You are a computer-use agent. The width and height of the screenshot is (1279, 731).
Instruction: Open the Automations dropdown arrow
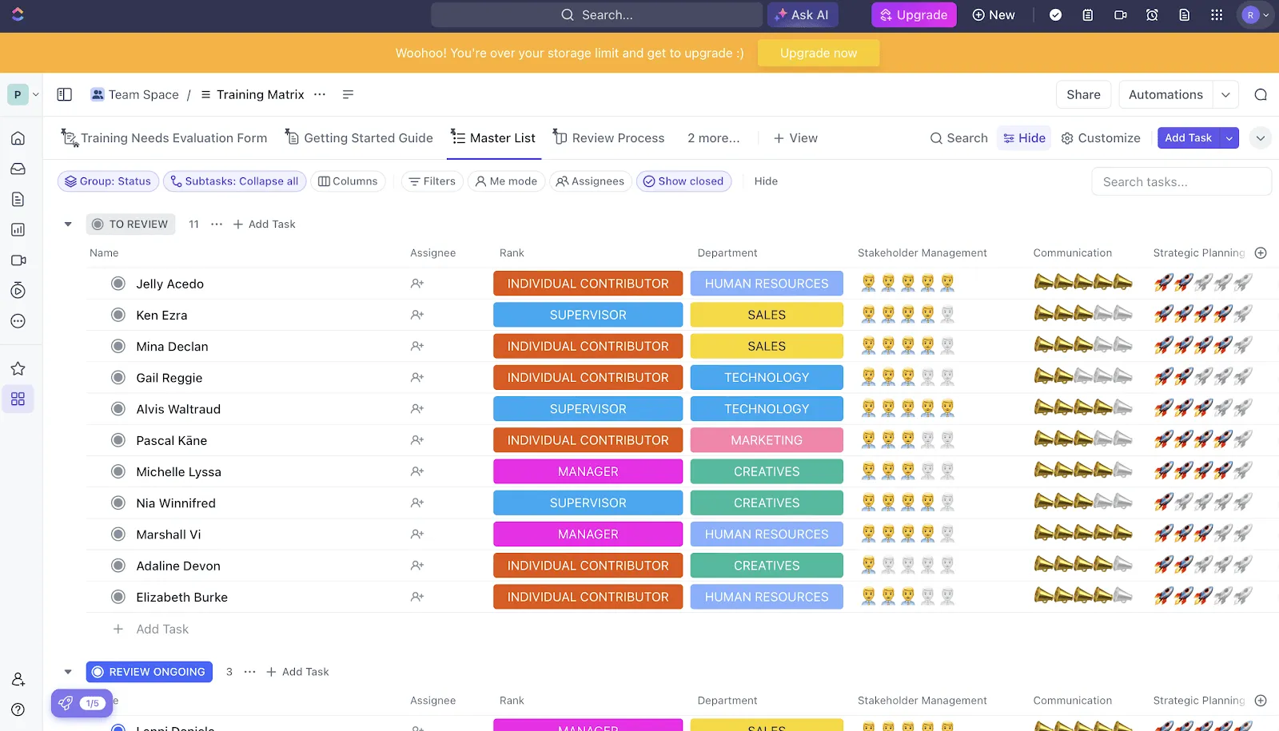(1225, 94)
